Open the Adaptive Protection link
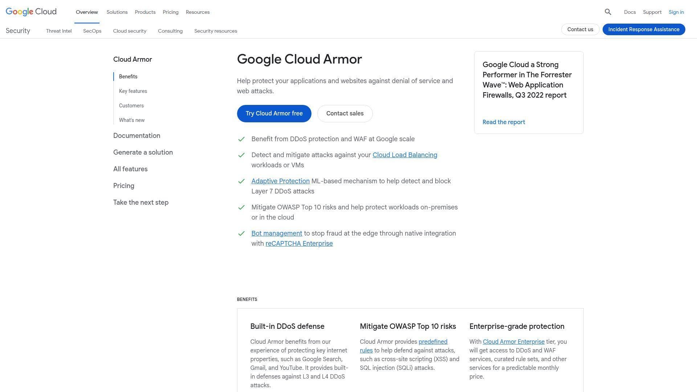Screen dimensions: 697x392 point(280,181)
